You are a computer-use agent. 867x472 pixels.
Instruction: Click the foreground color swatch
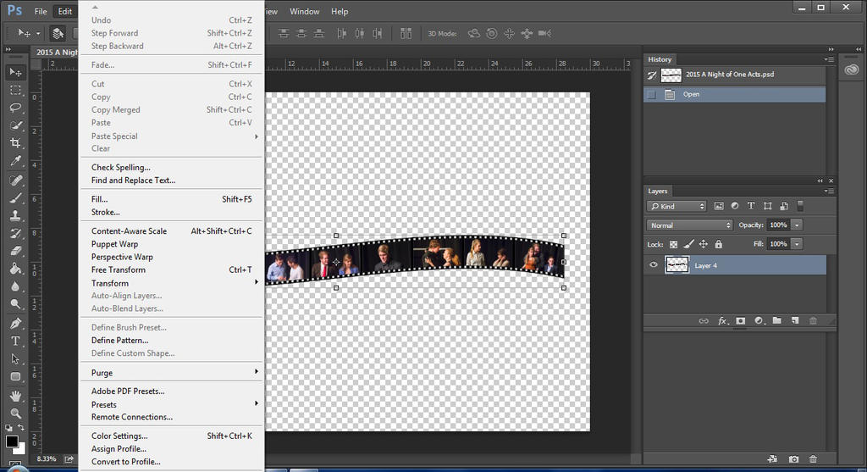click(x=11, y=441)
